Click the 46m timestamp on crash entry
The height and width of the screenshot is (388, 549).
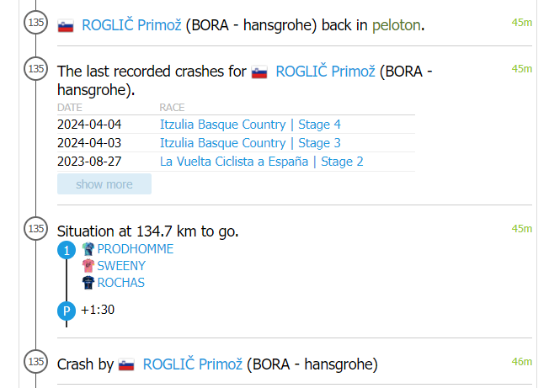pos(522,362)
